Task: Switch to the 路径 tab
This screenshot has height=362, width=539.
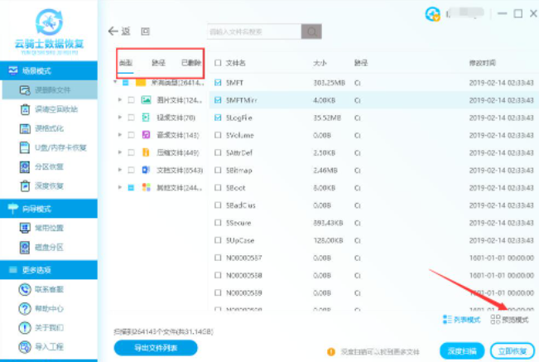Action: (x=158, y=62)
